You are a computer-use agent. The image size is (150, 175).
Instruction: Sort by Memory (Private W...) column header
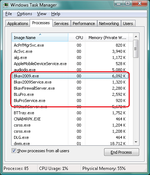pyautogui.click(x=107, y=38)
